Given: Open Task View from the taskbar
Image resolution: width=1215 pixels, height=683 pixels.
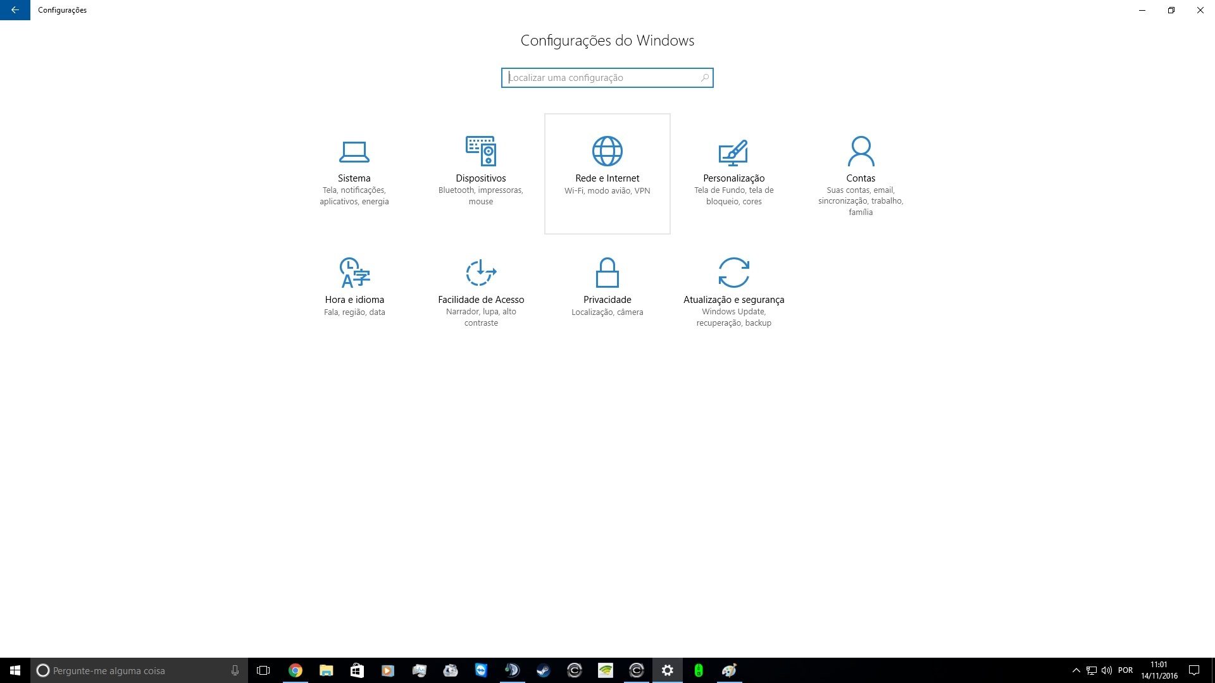Looking at the screenshot, I should tap(263, 670).
